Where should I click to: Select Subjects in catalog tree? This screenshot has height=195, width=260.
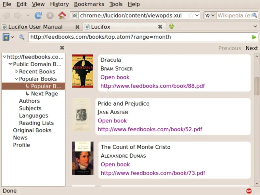pos(30,108)
